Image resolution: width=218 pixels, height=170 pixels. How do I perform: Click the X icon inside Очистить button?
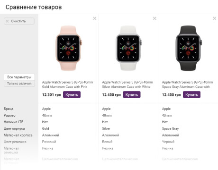7,21
